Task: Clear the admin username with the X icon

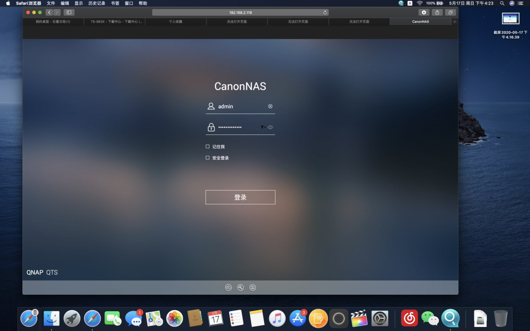Action: click(x=270, y=106)
